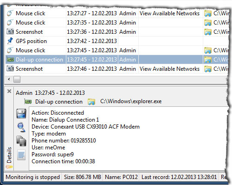Click 'View Available Networks' in first Mouse click row

(x=169, y=13)
